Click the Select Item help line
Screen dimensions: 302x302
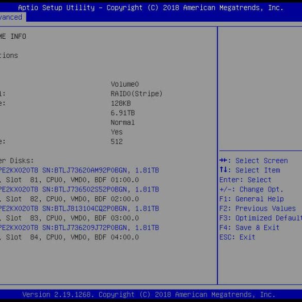coord(250,170)
